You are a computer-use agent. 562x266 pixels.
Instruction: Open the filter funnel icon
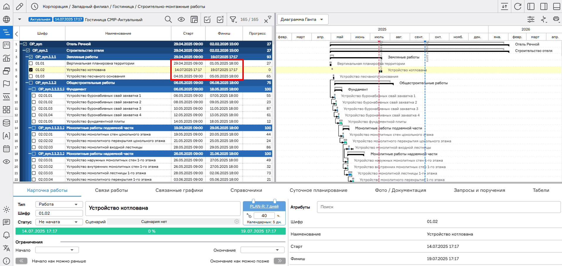click(x=233, y=20)
